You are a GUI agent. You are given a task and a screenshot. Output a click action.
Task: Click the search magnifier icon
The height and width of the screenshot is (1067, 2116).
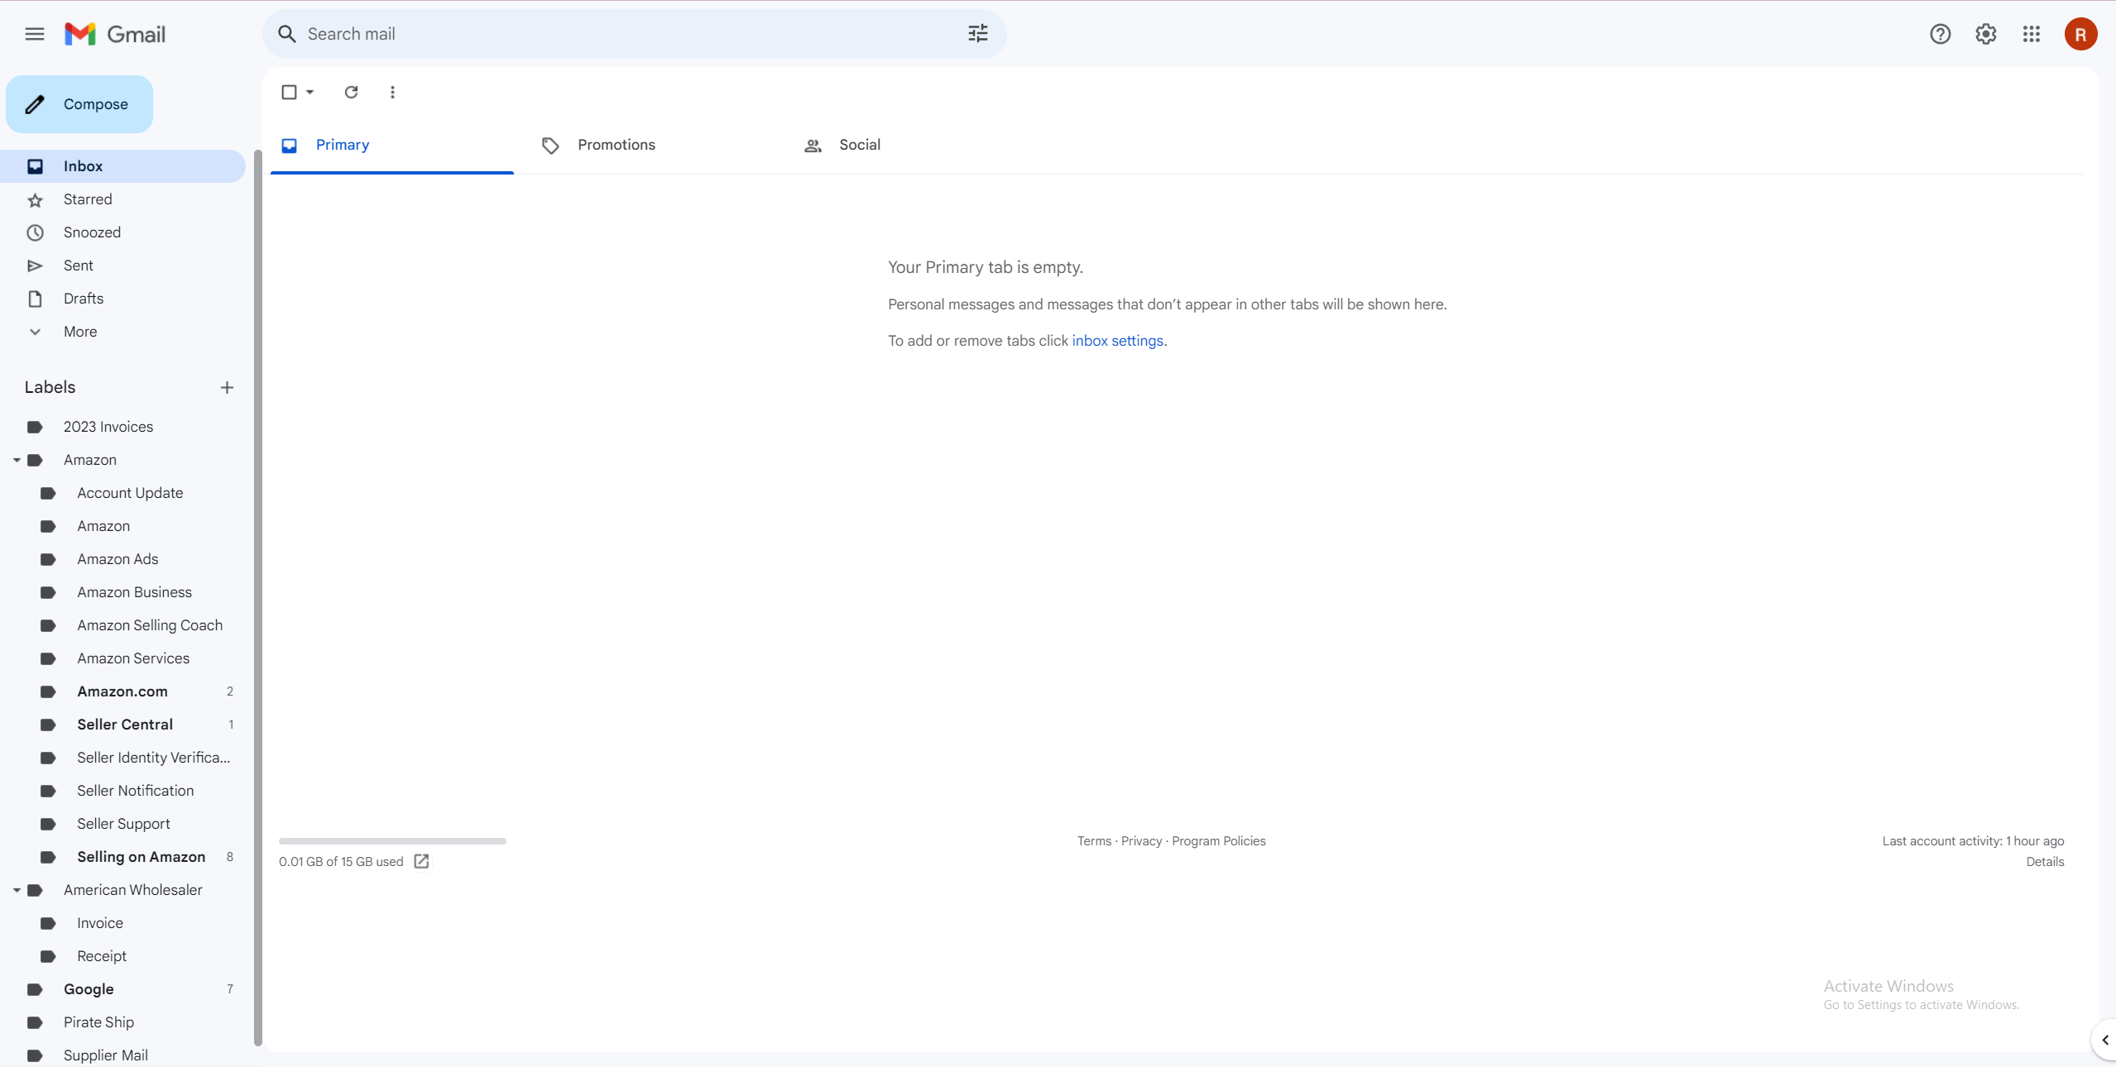pyautogui.click(x=286, y=34)
